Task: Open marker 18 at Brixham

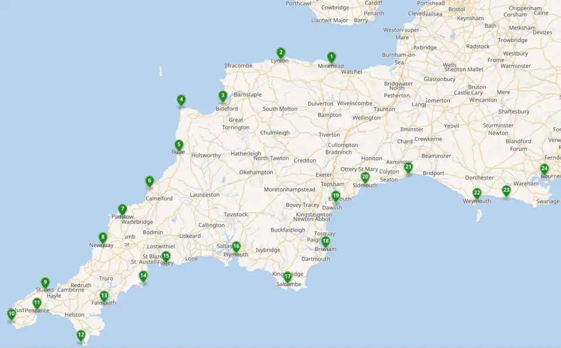Action: pyautogui.click(x=325, y=242)
